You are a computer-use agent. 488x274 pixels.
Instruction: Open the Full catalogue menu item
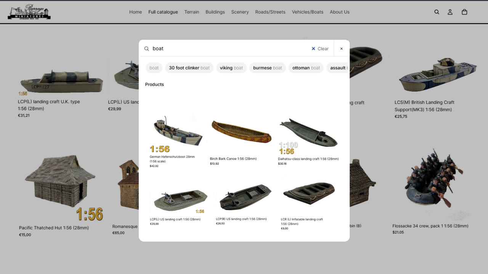coord(163,12)
